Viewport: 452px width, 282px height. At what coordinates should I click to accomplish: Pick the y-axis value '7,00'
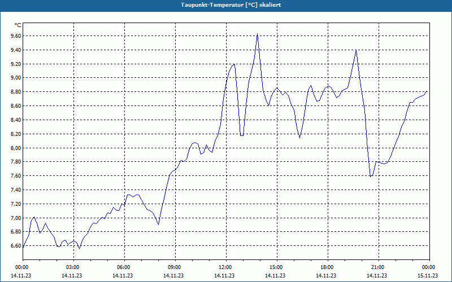point(16,218)
